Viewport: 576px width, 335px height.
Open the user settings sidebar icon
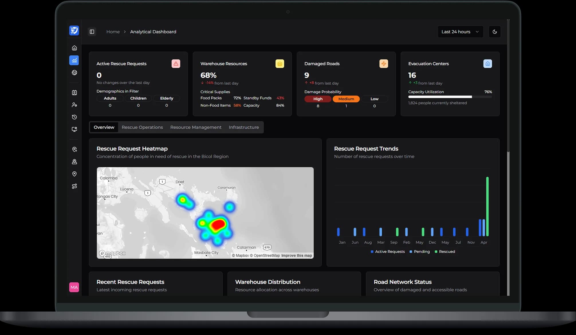pos(74,105)
